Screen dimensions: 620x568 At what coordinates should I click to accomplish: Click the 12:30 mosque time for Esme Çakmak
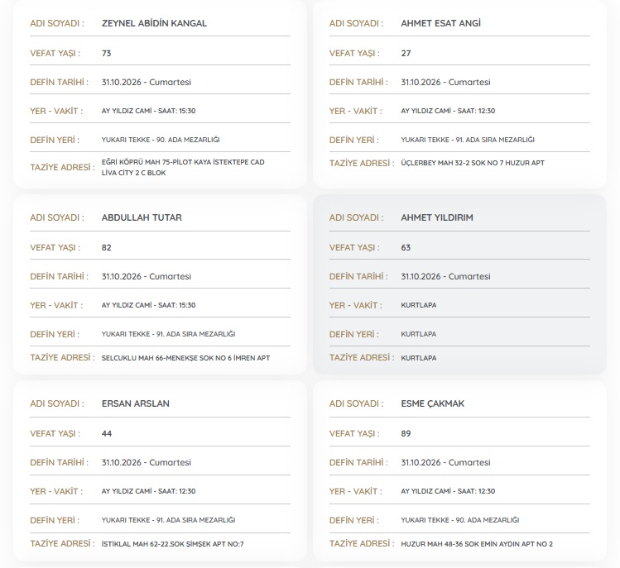pos(448,491)
